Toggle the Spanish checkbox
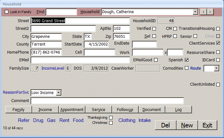 (x=186, y=60)
